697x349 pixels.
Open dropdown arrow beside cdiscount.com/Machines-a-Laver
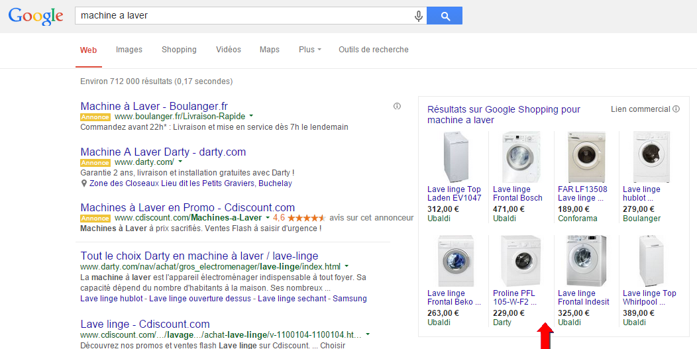click(268, 217)
